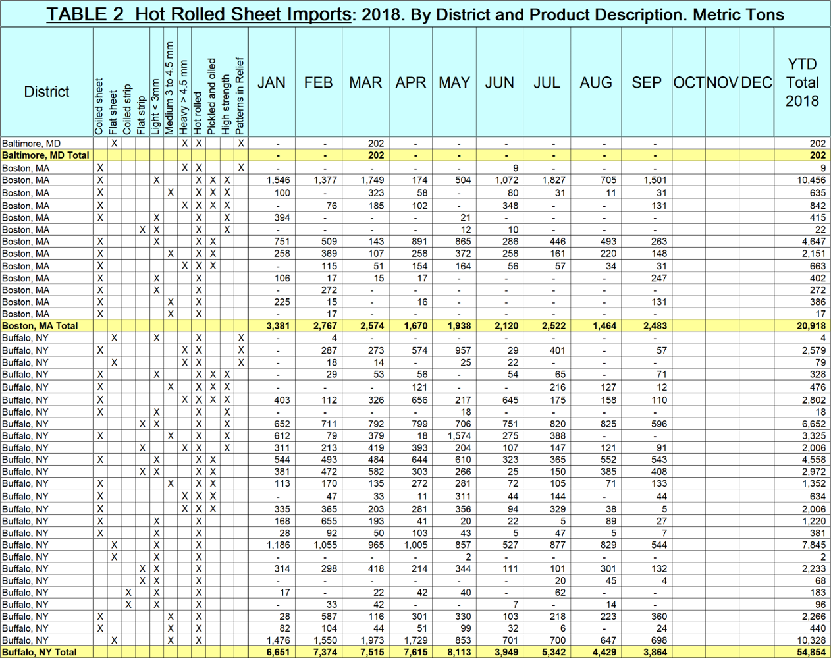Click the 'Buffalo, NY Total' row label
Screen dimensions: 831x658
[40, 652]
